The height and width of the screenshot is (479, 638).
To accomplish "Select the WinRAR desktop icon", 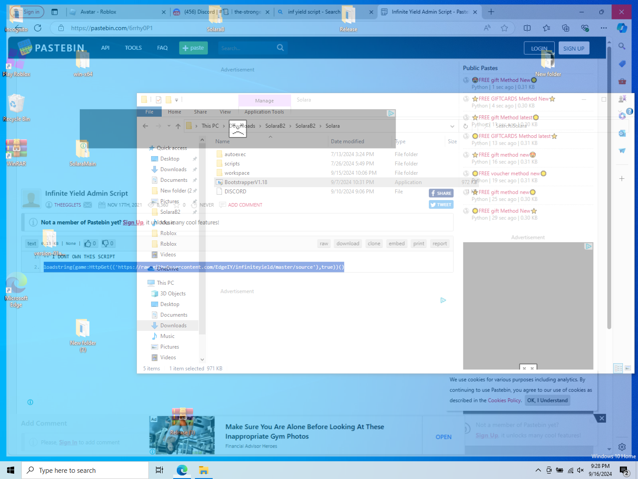I will [x=16, y=153].
